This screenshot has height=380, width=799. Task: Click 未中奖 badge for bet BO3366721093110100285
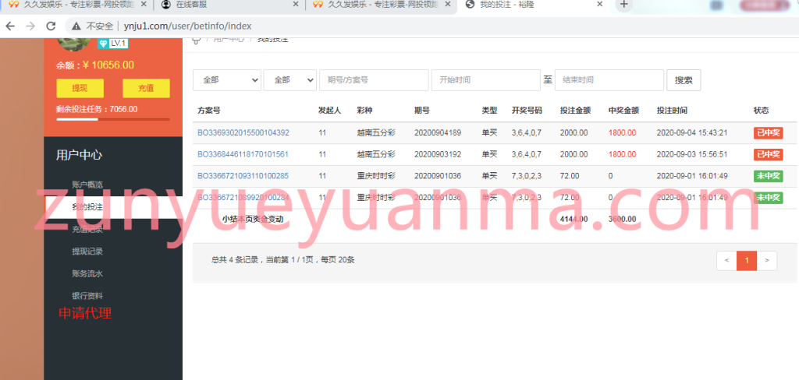point(768,176)
